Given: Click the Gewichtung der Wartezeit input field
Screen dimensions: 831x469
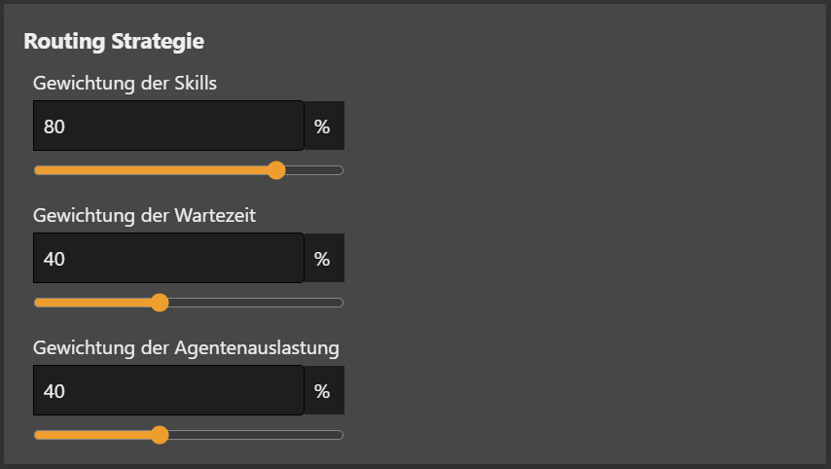Looking at the screenshot, I should [x=168, y=259].
